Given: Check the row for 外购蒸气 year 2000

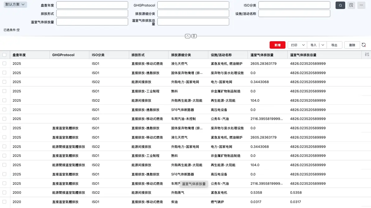Looking at the screenshot, I should [x=4, y=193].
